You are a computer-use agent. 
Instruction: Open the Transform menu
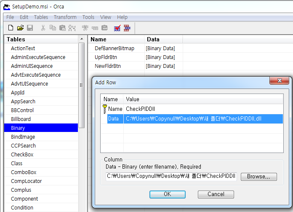[65, 17]
